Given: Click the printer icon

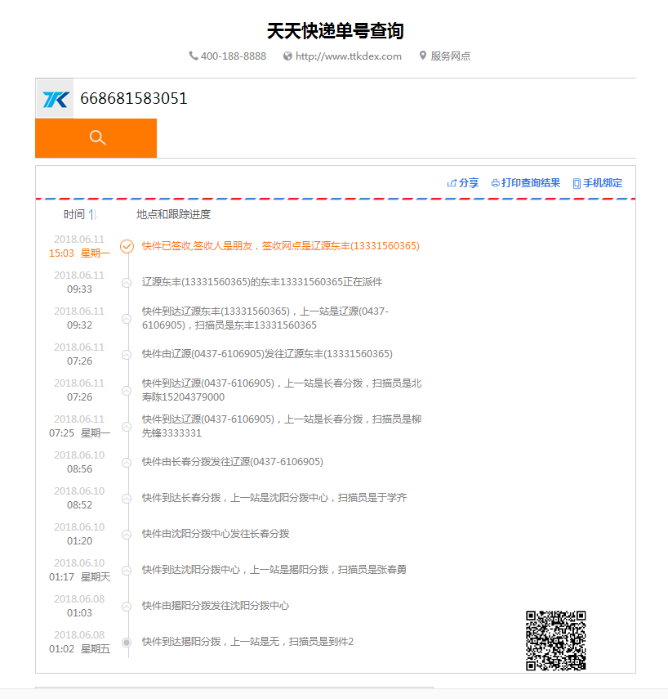Looking at the screenshot, I should click(x=495, y=183).
